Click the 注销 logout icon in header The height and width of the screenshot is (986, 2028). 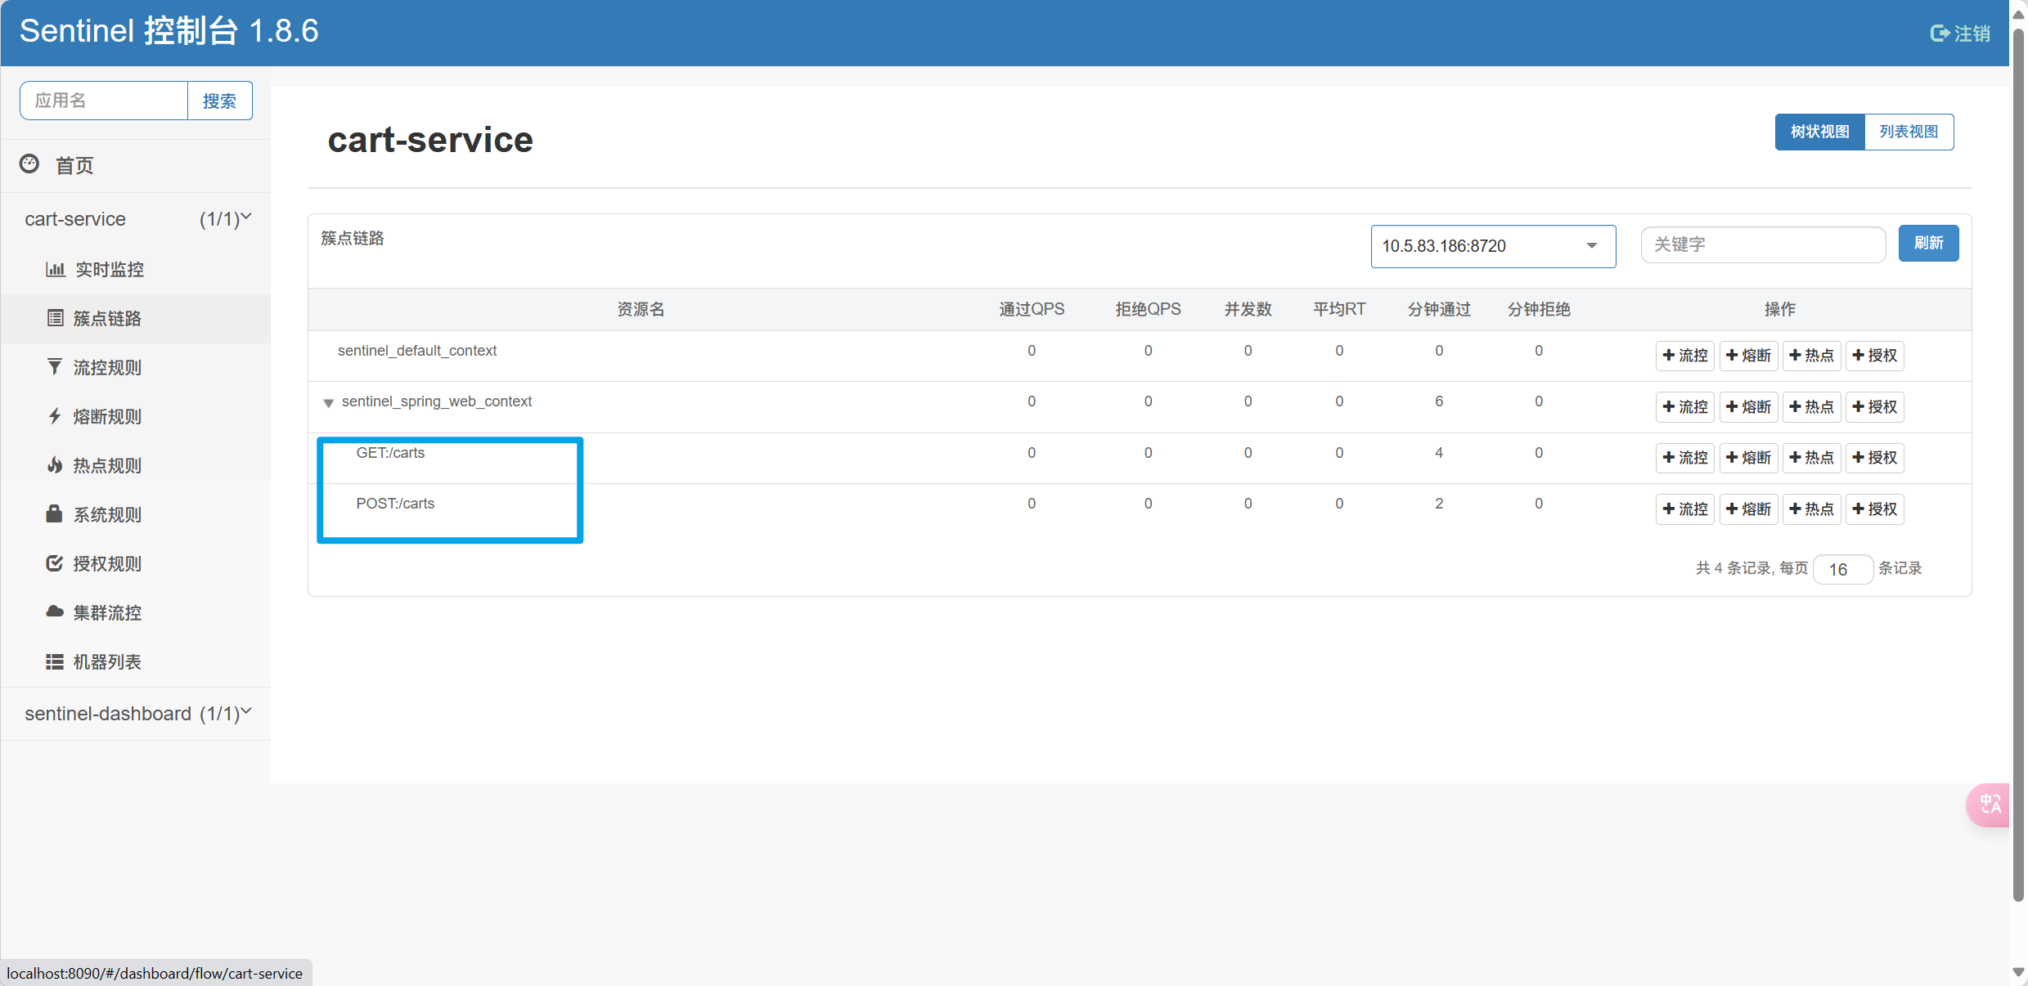click(1940, 34)
